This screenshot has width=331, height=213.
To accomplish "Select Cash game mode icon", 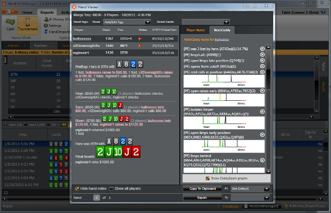I will 10,21.
